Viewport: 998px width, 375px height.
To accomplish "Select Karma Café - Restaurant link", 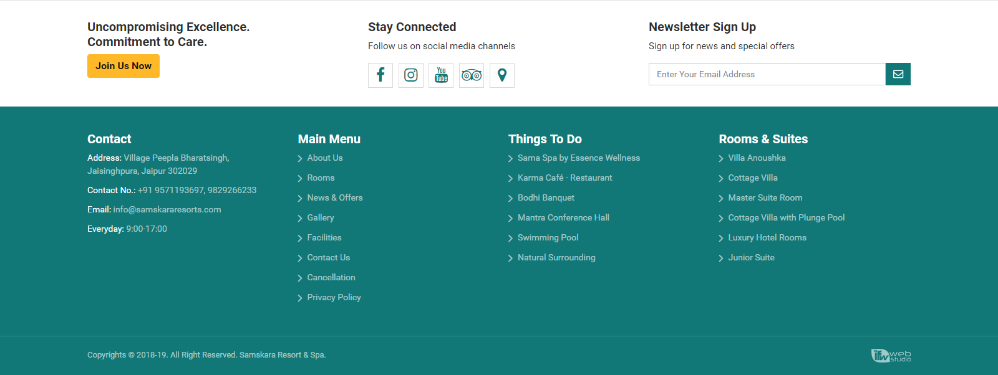I will [564, 178].
